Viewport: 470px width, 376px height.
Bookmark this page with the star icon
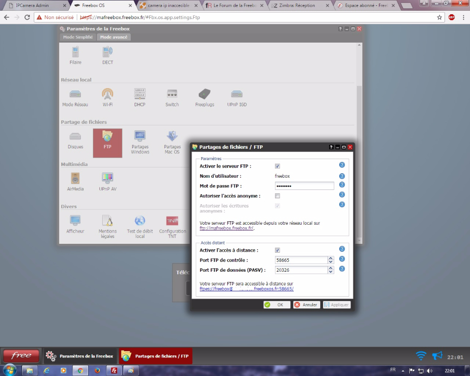[440, 18]
